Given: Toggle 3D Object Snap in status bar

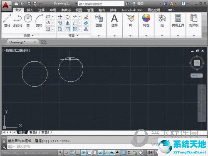Looking at the screenshot, I should coord(95,153).
